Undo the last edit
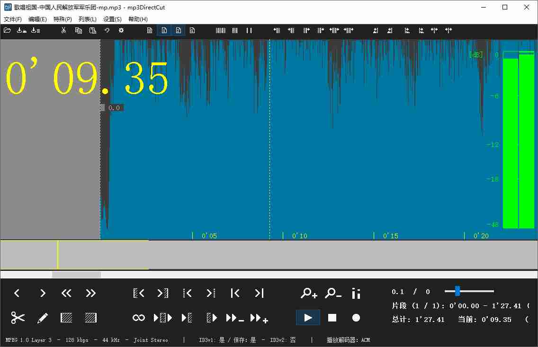The height and width of the screenshot is (347, 538). pyautogui.click(x=107, y=30)
